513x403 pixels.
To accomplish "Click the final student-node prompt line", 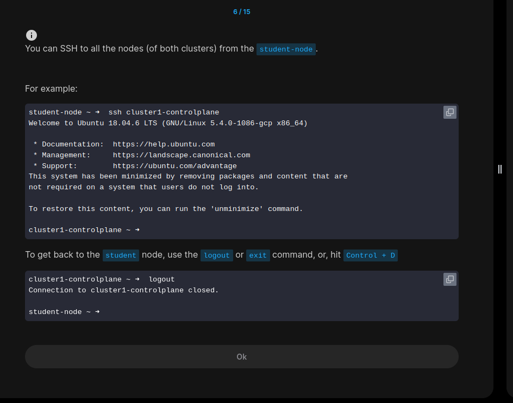I will [x=64, y=312].
